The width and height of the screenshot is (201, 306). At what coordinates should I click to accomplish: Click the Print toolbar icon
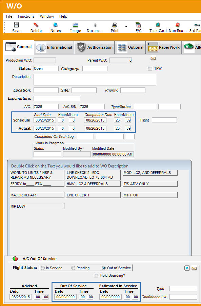[x=115, y=25]
